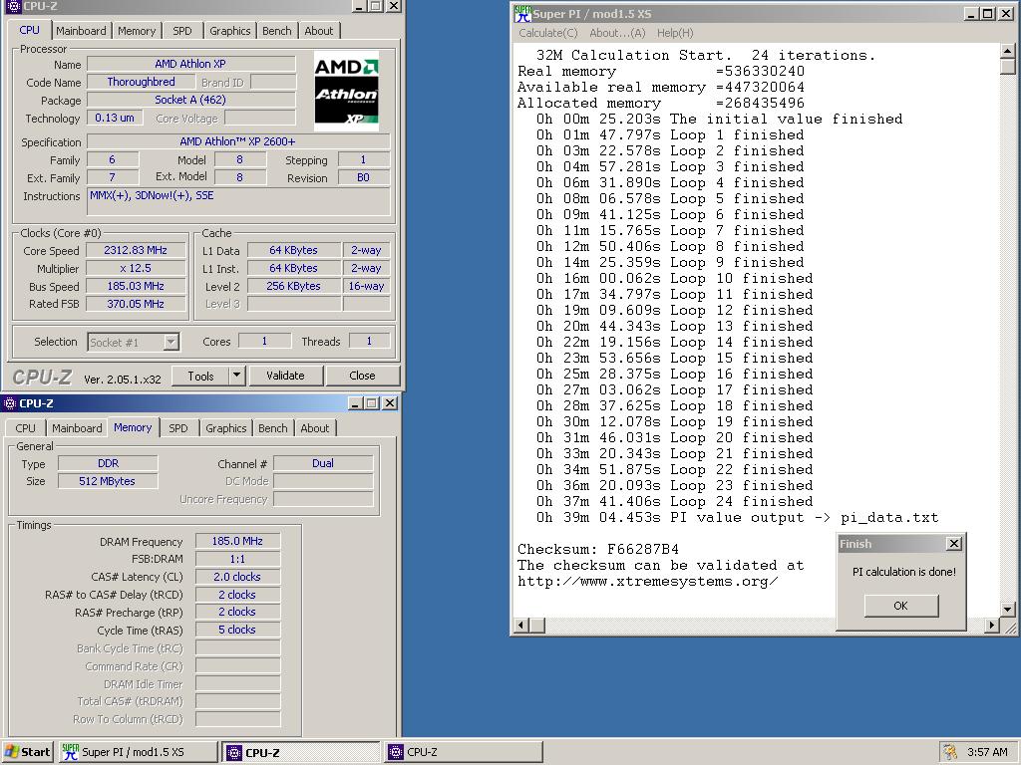Click the Super PI scroll down arrow
Image resolution: width=1021 pixels, height=765 pixels.
coord(1007,610)
